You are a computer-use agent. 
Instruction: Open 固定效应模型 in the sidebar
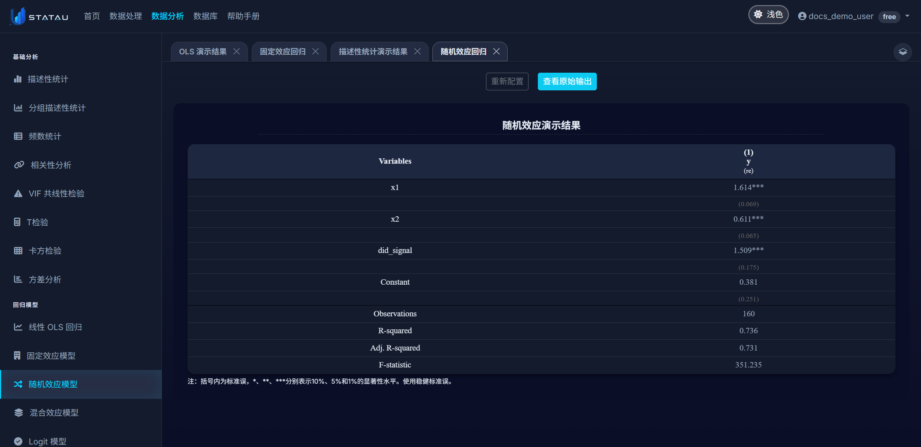pyautogui.click(x=81, y=356)
